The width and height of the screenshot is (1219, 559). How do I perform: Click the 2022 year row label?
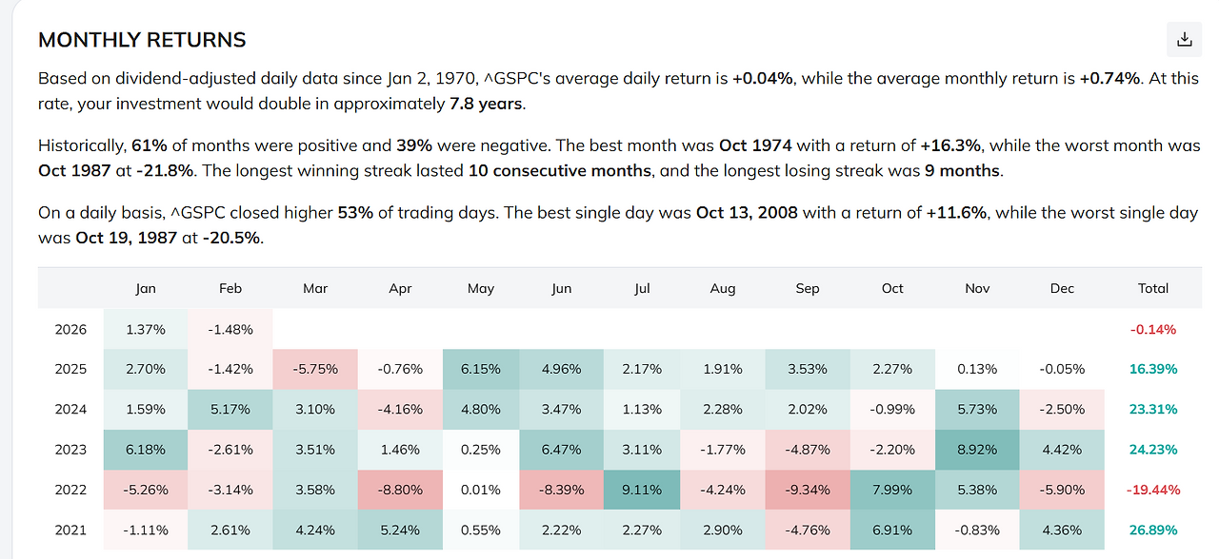(x=70, y=490)
